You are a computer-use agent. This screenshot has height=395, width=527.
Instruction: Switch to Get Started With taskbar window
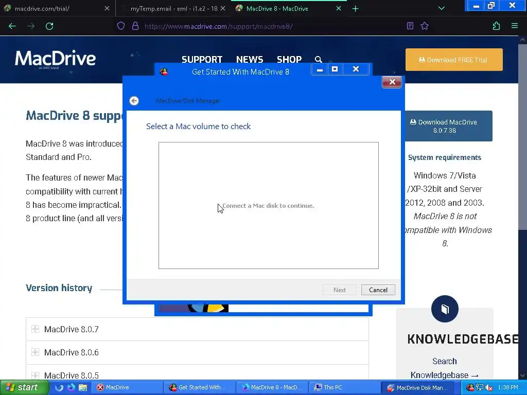point(200,388)
